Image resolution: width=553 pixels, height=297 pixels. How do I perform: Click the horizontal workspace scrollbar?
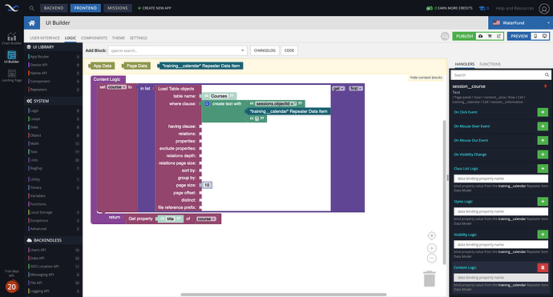[284, 295]
